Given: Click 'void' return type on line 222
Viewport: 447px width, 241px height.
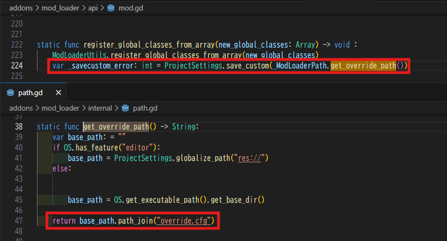Looking at the screenshot, I should pyautogui.click(x=342, y=45).
